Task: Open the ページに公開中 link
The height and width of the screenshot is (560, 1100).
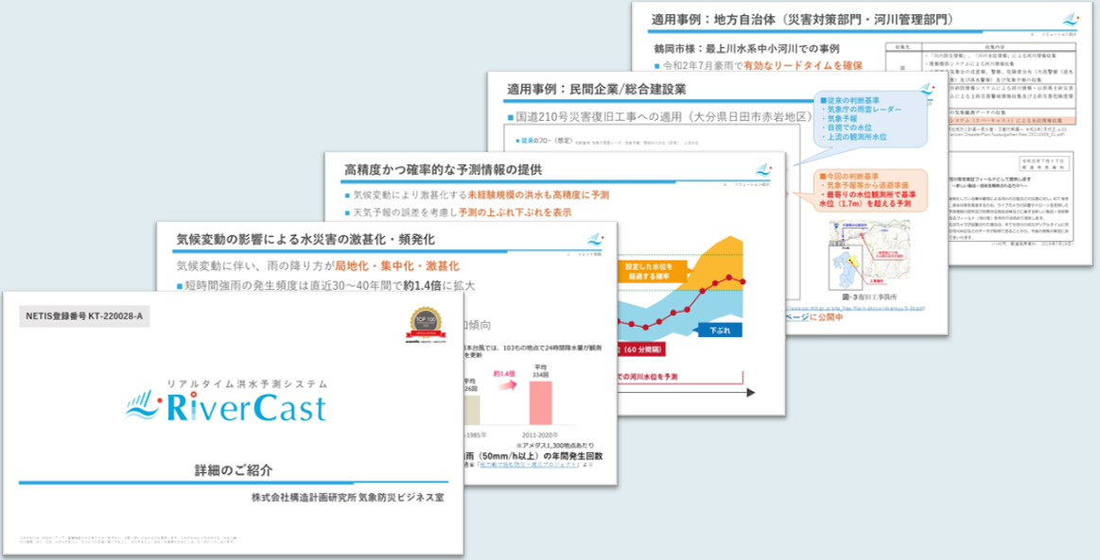Action: click(x=813, y=317)
